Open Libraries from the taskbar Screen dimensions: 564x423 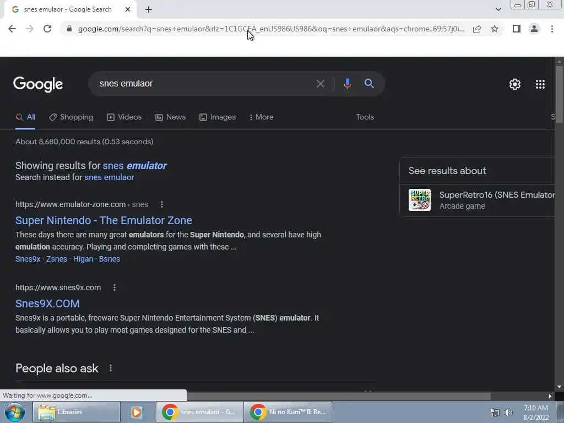76,412
